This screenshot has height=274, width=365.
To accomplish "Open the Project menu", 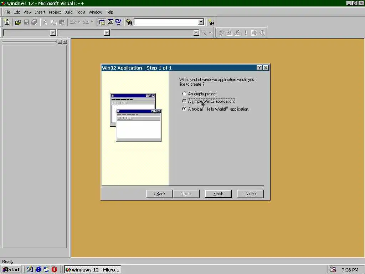I will (55, 12).
